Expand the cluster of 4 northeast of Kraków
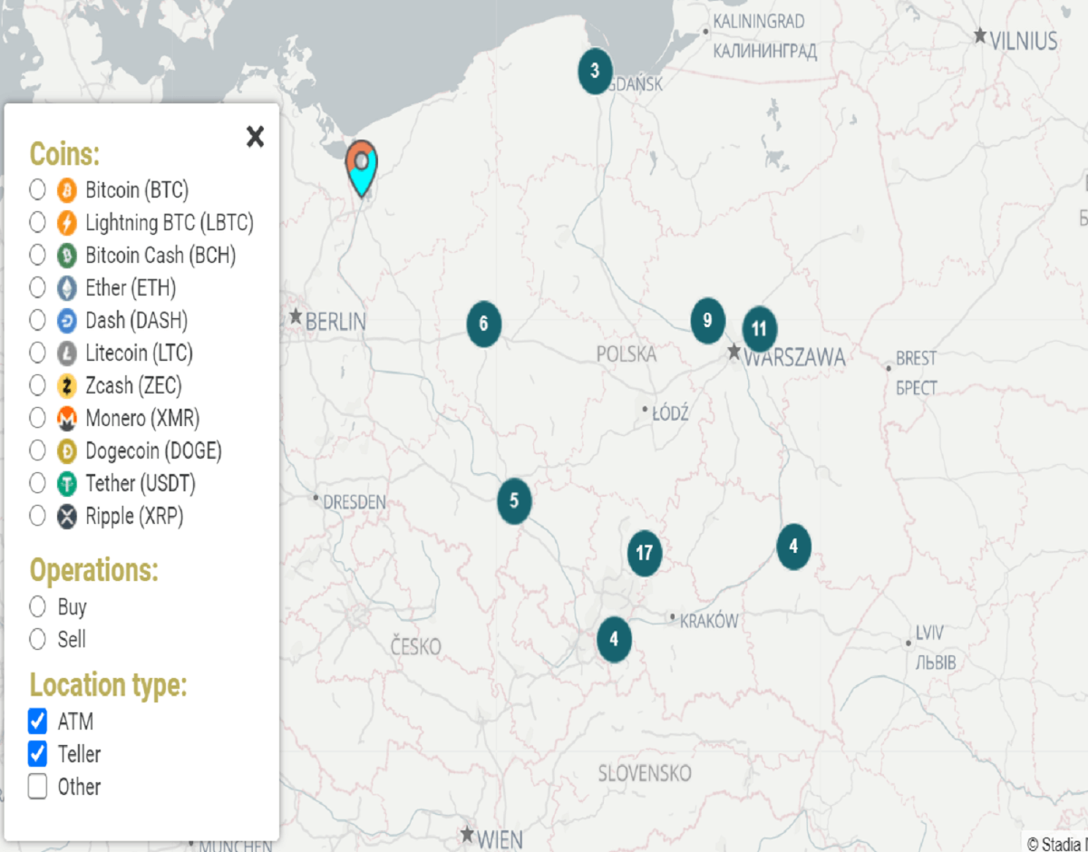The width and height of the screenshot is (1088, 852). 793,547
